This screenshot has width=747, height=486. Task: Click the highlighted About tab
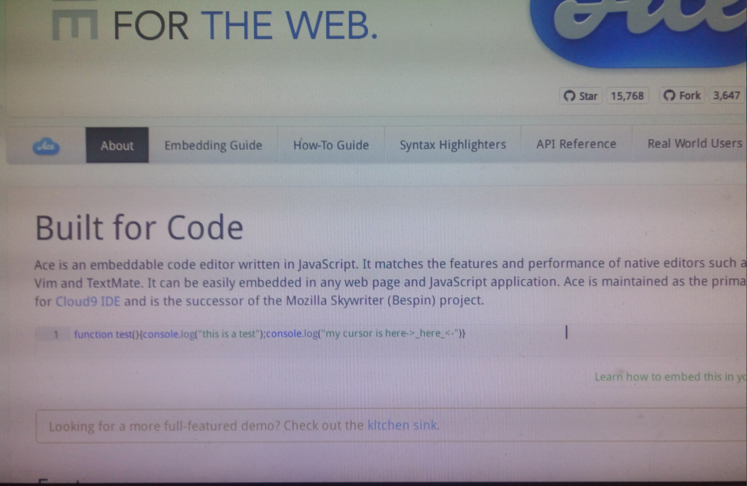(117, 145)
